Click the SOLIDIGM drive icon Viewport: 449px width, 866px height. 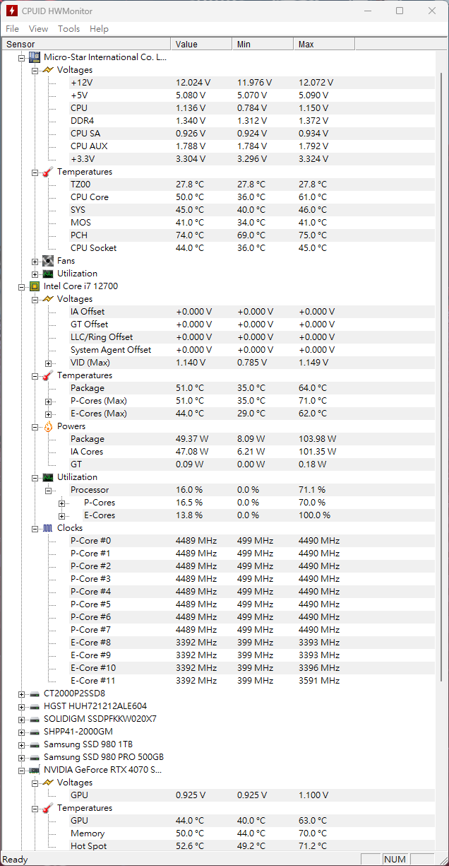(x=34, y=719)
